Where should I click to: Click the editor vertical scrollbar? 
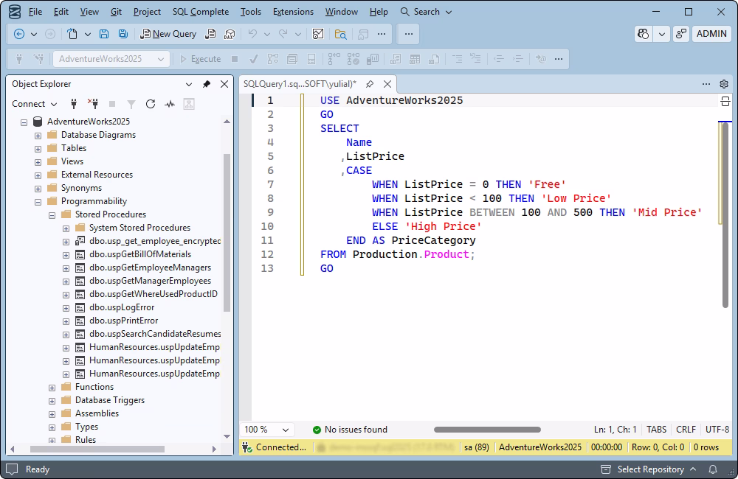point(725,215)
